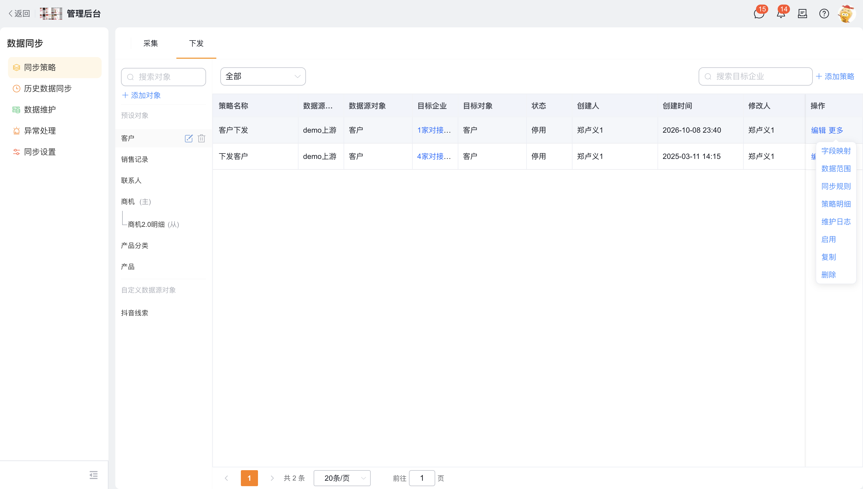The height and width of the screenshot is (489, 863).
Task: Open the 全部 filter dropdown
Action: click(x=263, y=76)
